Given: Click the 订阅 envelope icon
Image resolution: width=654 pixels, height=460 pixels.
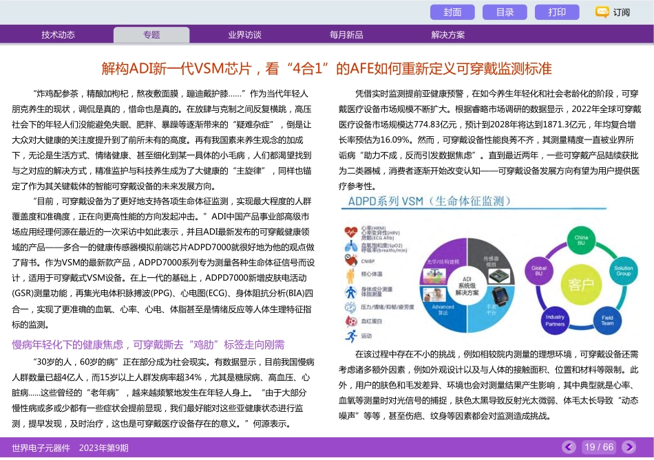Looking at the screenshot, I should coord(602,12).
